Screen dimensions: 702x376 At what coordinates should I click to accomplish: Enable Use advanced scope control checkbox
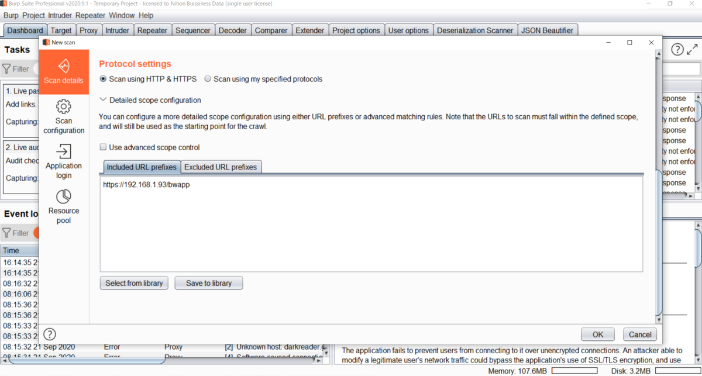coord(104,147)
